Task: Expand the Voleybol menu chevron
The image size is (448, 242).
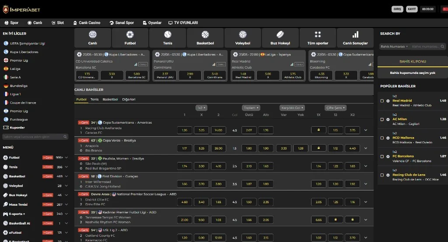Action: click(x=66, y=186)
